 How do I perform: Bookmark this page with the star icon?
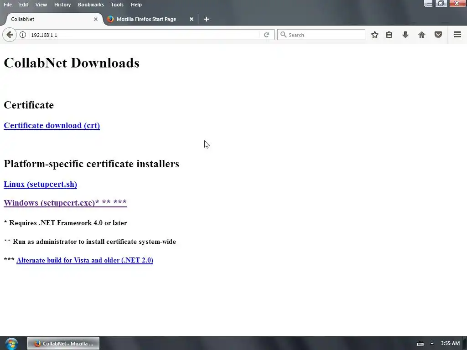point(375,35)
